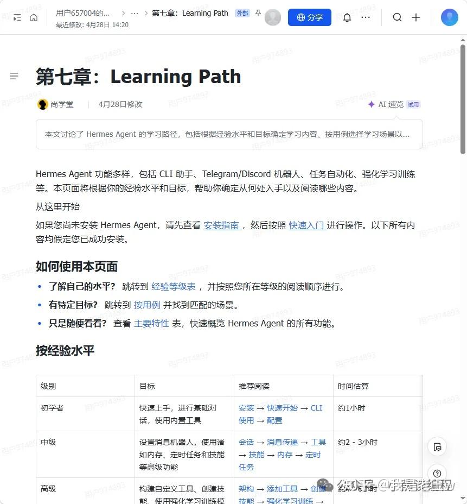The image size is (467, 504).
Task: Click the scrollbar up arrow
Action: tap(463, 40)
